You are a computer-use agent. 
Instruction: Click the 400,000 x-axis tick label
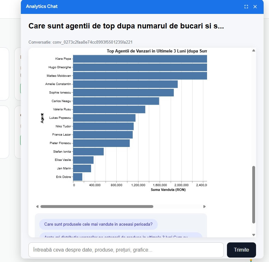[x=95, y=185]
